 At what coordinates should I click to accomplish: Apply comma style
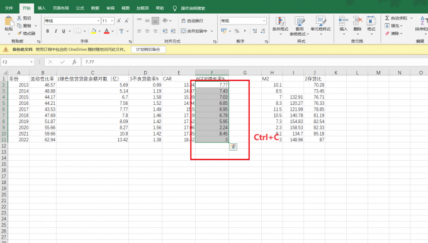pos(245,31)
